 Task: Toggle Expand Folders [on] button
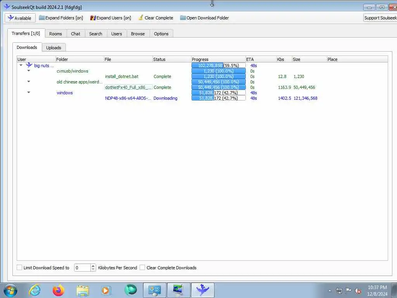pyautogui.click(x=61, y=18)
